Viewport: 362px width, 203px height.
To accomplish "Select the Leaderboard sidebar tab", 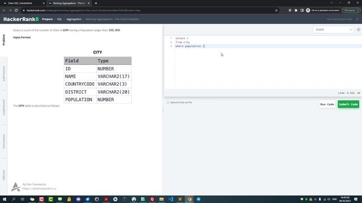I will click(x=3, y=108).
